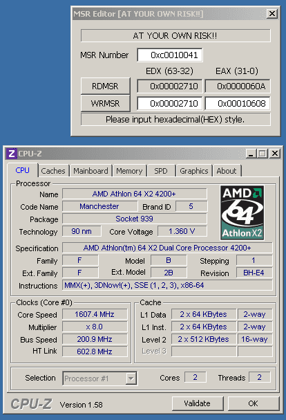Open the Processor #1 selection dropdown
Screen dimensions: 286x420
pyautogui.click(x=99, y=378)
